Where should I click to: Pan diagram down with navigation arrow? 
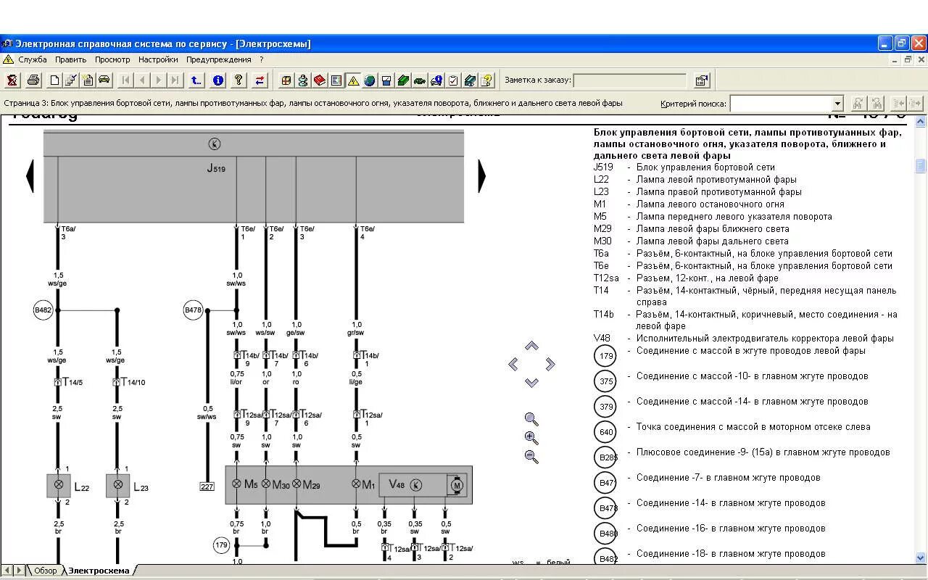click(531, 382)
